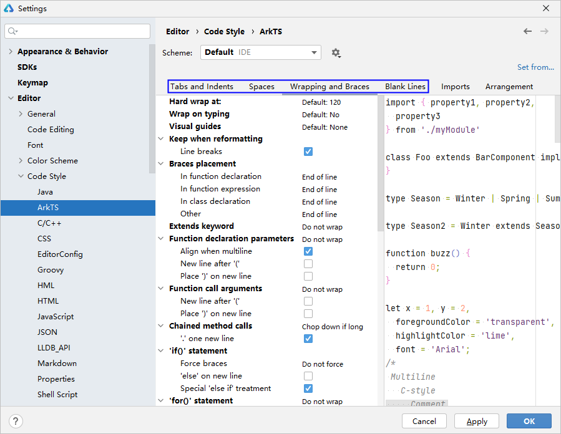Enable New line after '(' for function declaration parameters
The width and height of the screenshot is (561, 434).
pyautogui.click(x=308, y=264)
